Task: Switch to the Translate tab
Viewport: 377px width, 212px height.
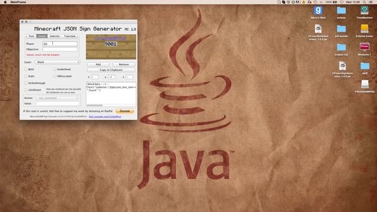Action: [70, 36]
